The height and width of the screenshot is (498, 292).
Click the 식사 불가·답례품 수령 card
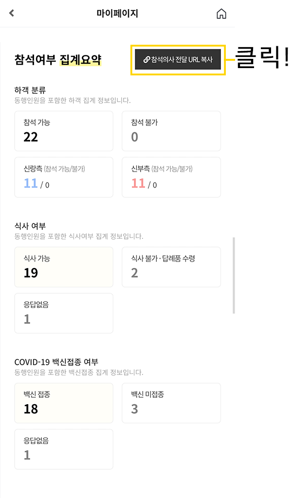coord(171,267)
